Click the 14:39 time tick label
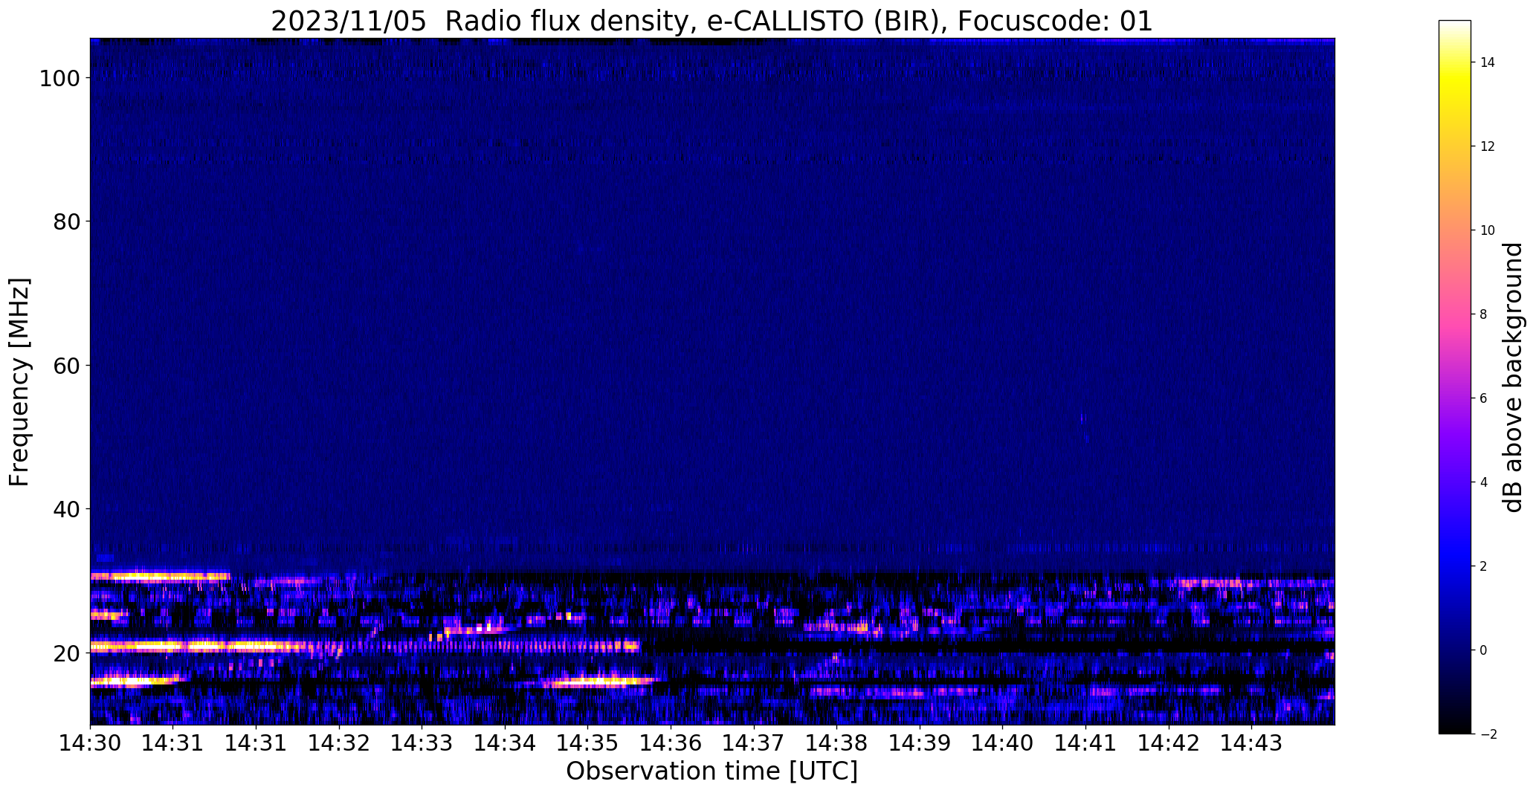The image size is (1536, 793). 920,743
